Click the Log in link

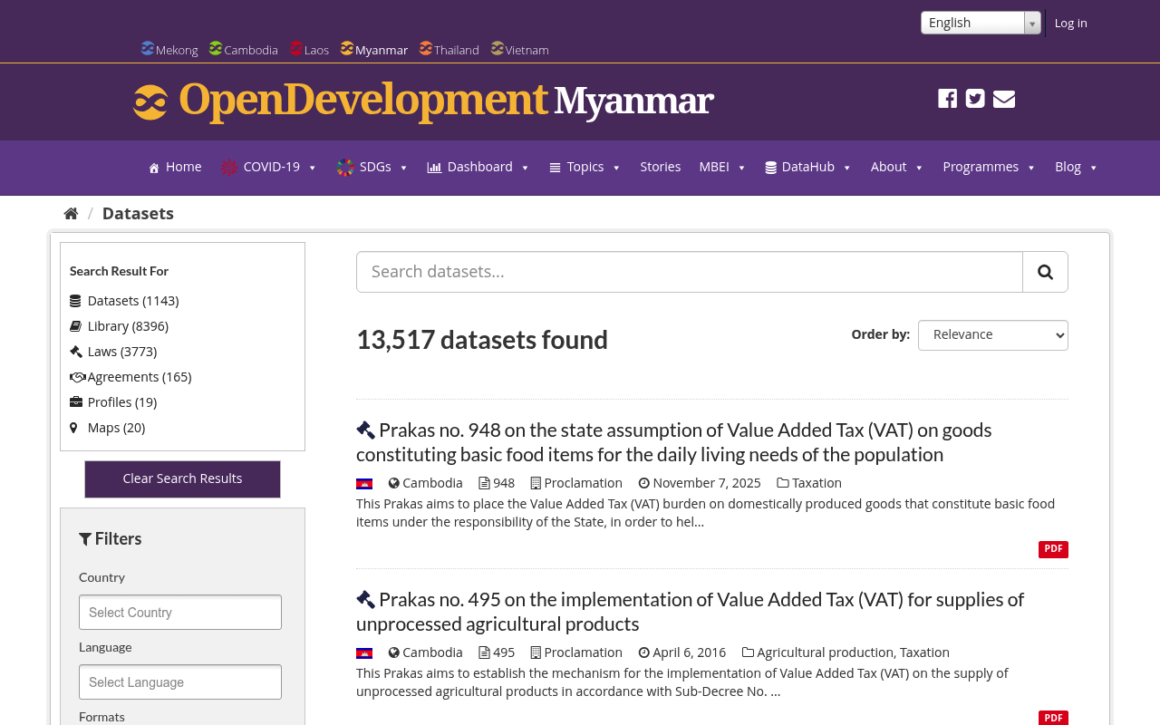pyautogui.click(x=1070, y=23)
